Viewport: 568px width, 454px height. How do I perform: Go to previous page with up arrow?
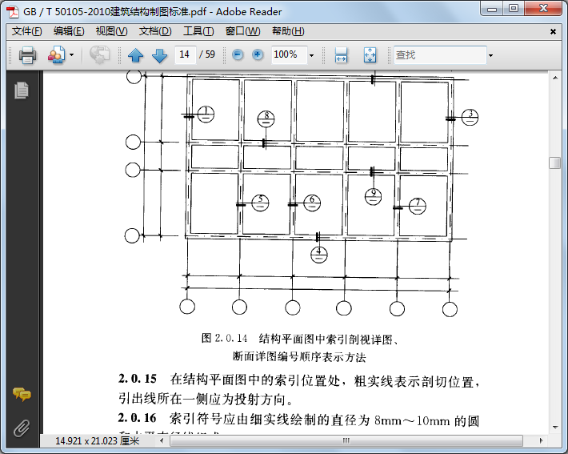pos(135,55)
